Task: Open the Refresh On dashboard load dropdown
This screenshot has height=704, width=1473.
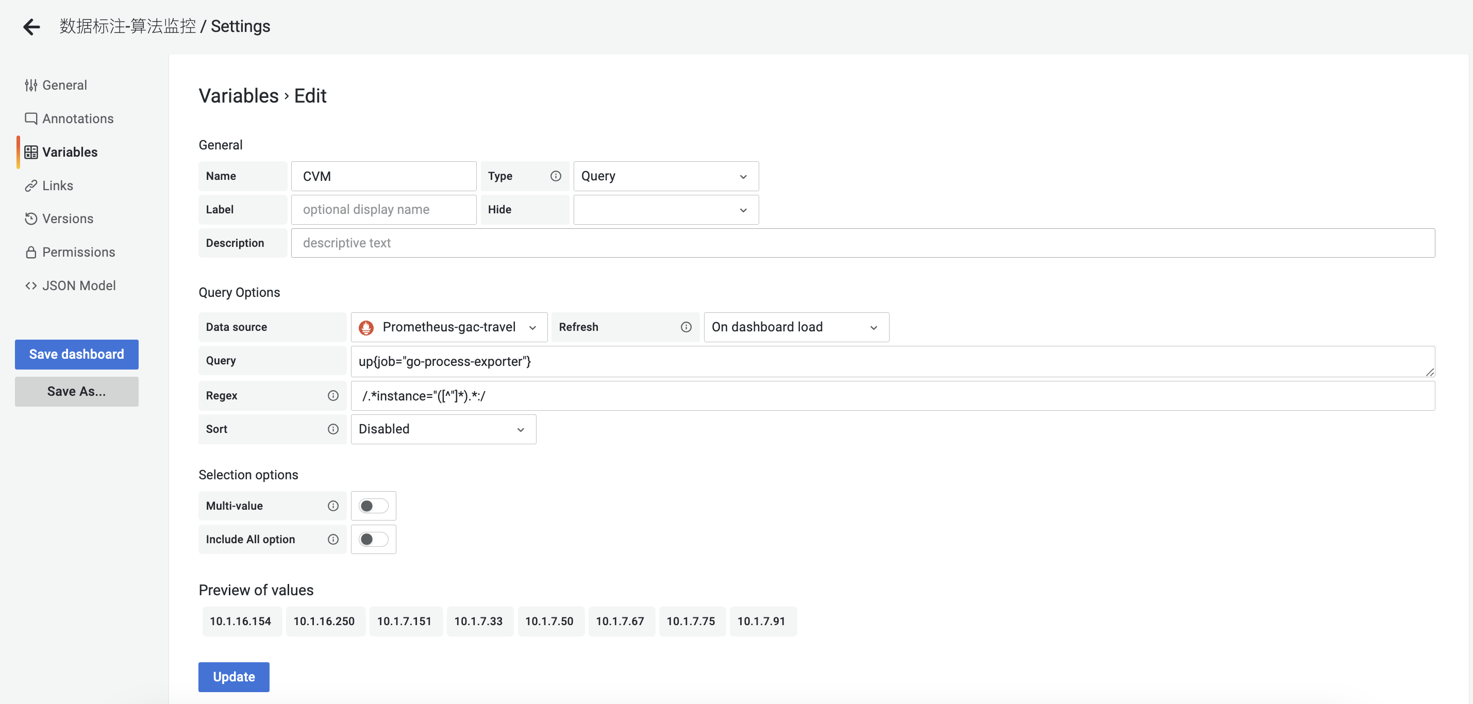Action: tap(796, 327)
